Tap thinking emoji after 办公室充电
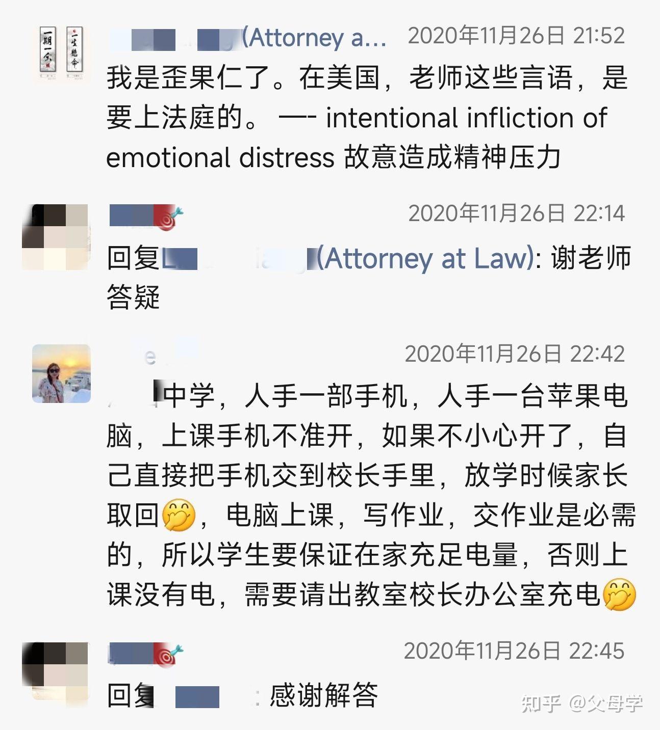The width and height of the screenshot is (660, 730). pyautogui.click(x=619, y=594)
